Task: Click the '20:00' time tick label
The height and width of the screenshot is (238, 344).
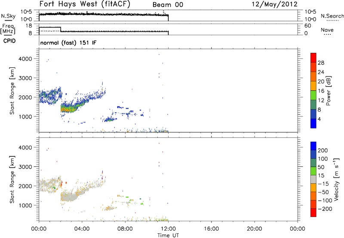Action: pyautogui.click(x=255, y=229)
